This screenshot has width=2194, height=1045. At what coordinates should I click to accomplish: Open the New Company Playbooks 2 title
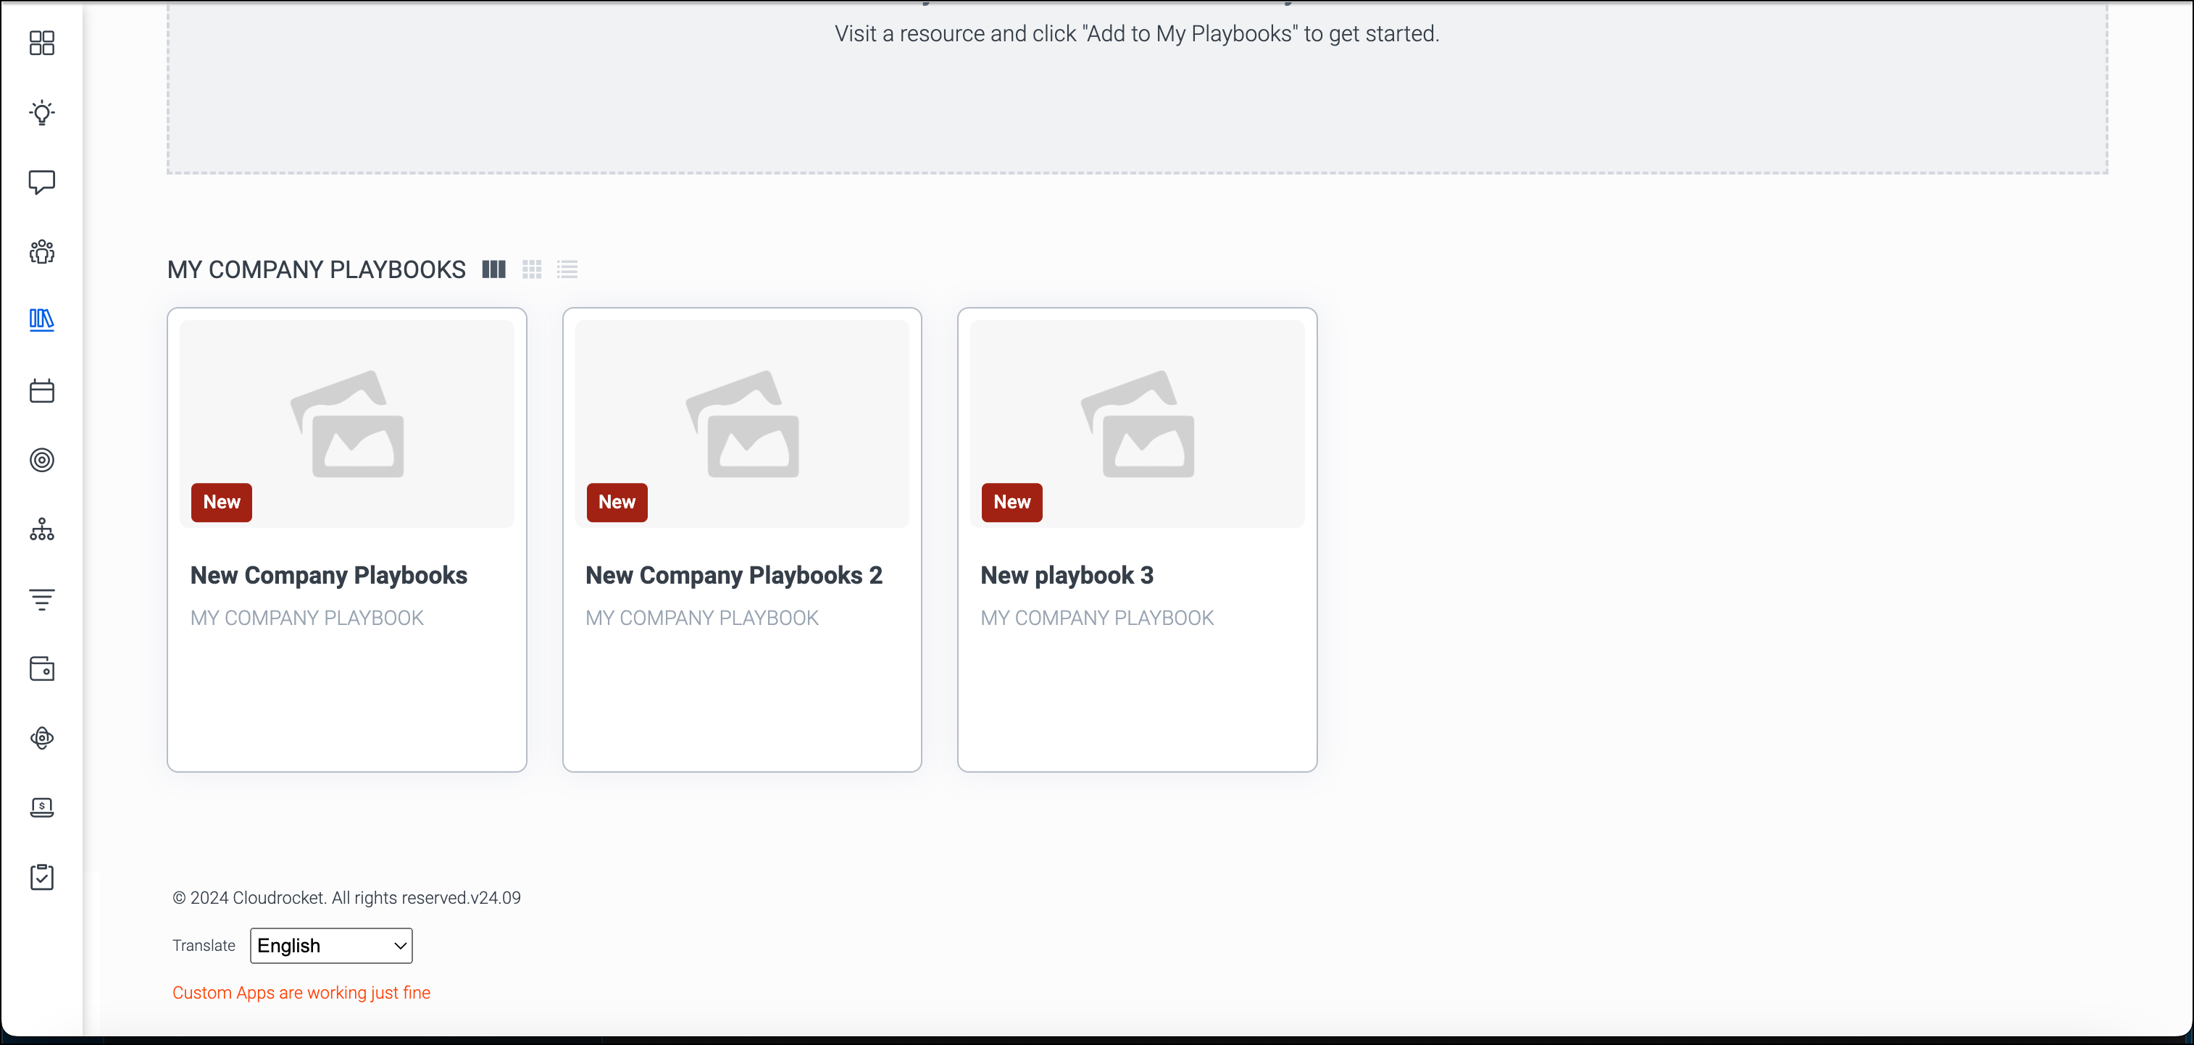click(733, 575)
